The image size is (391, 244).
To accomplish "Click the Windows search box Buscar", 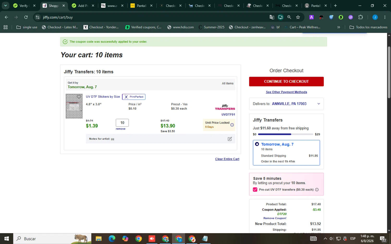I will (x=52, y=239).
